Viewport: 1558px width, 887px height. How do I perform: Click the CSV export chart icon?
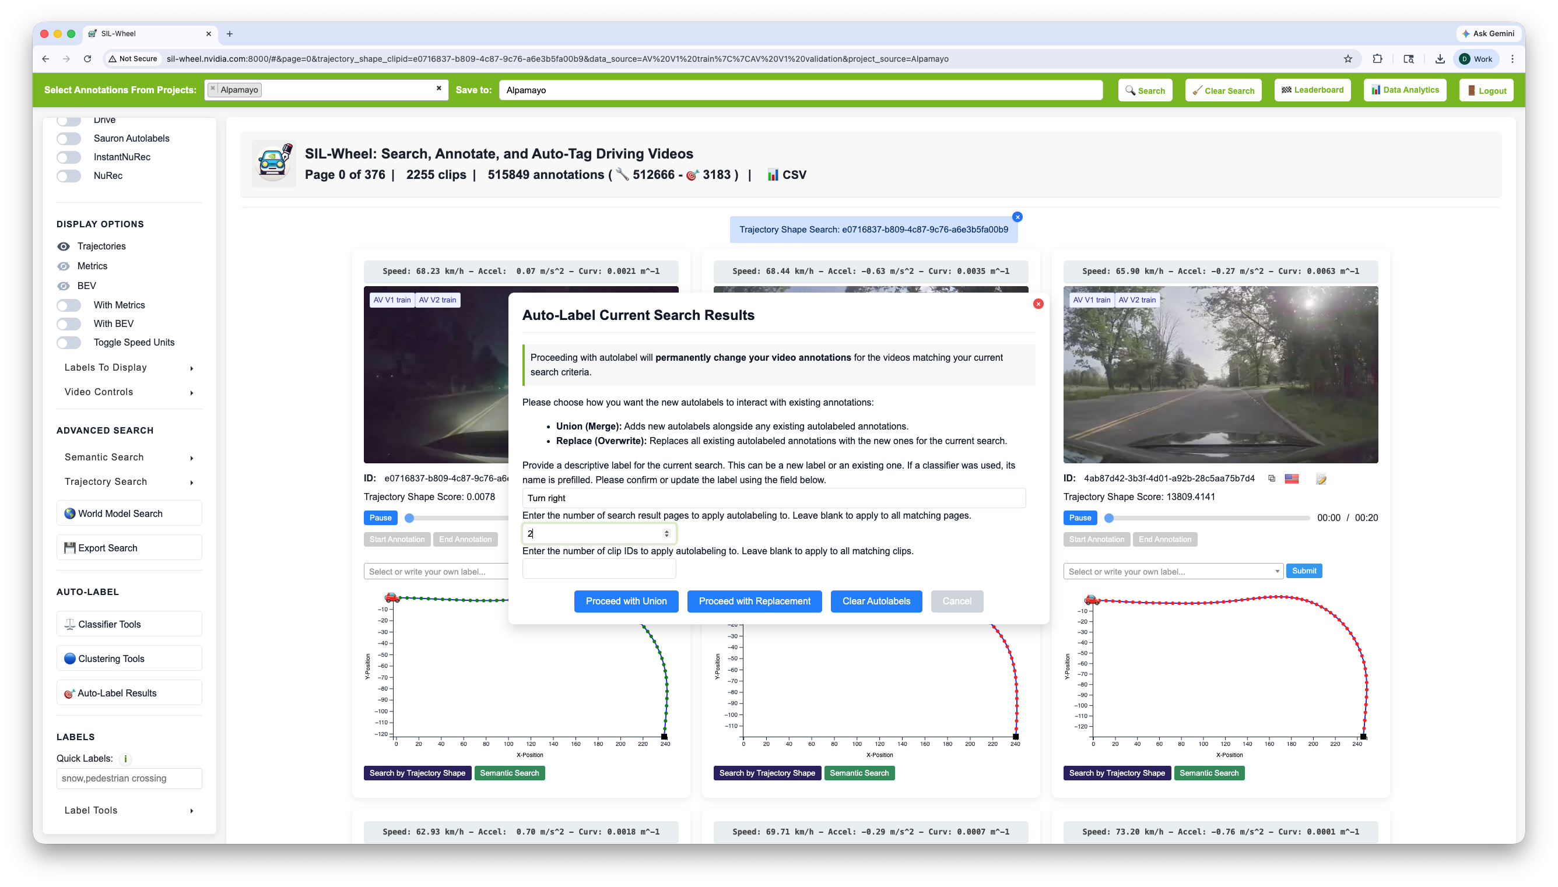click(x=773, y=175)
